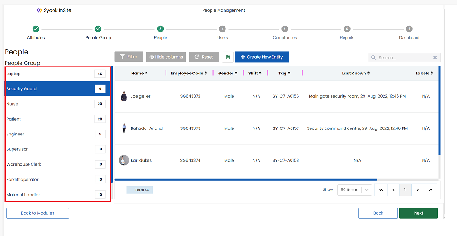Click the horizontal table scrollbar
This screenshot has height=236, width=457.
tap(245, 179)
